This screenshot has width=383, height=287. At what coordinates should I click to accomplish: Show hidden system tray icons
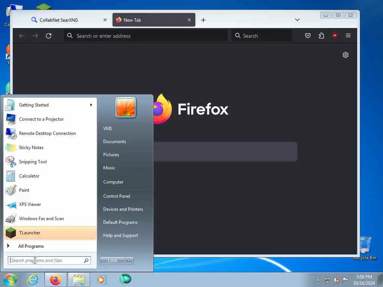[318, 280]
